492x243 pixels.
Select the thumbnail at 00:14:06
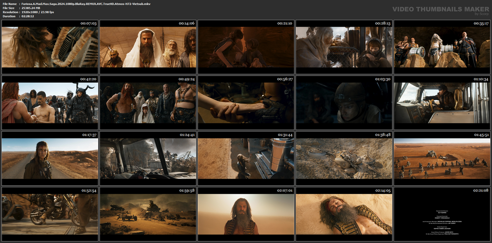coord(148,47)
